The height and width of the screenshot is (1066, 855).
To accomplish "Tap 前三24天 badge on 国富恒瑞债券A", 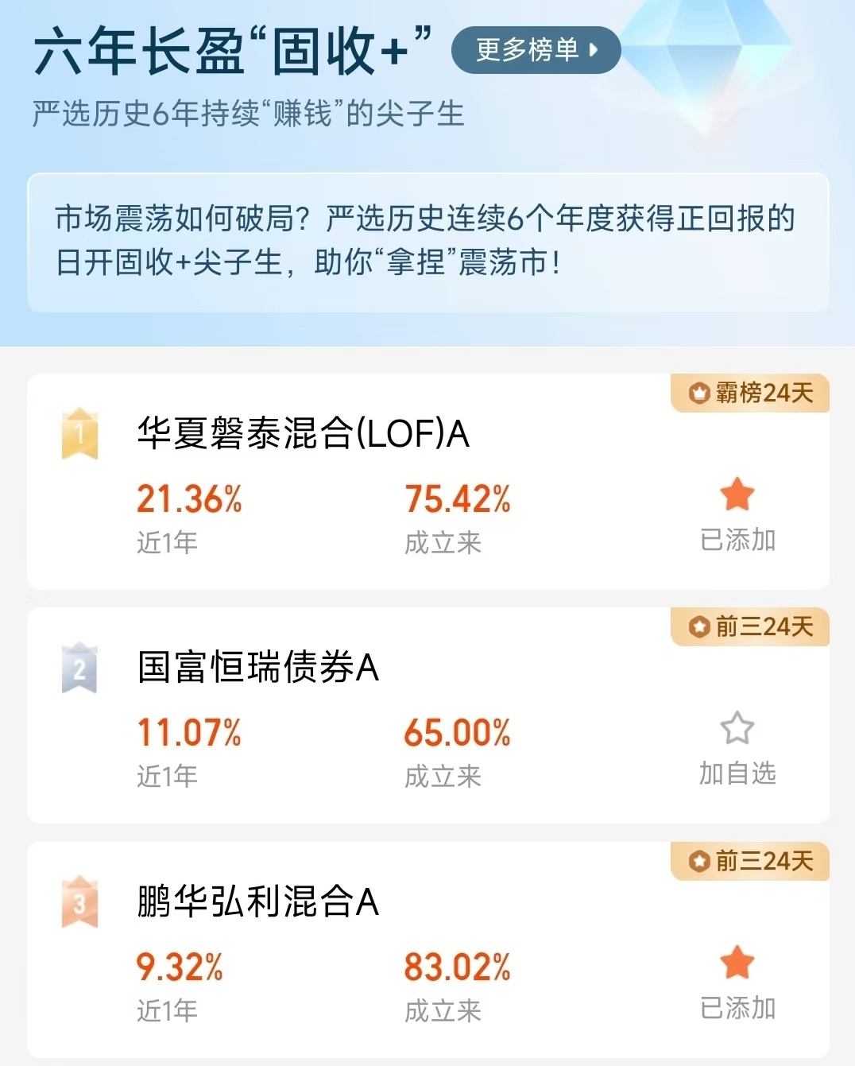I will point(750,626).
